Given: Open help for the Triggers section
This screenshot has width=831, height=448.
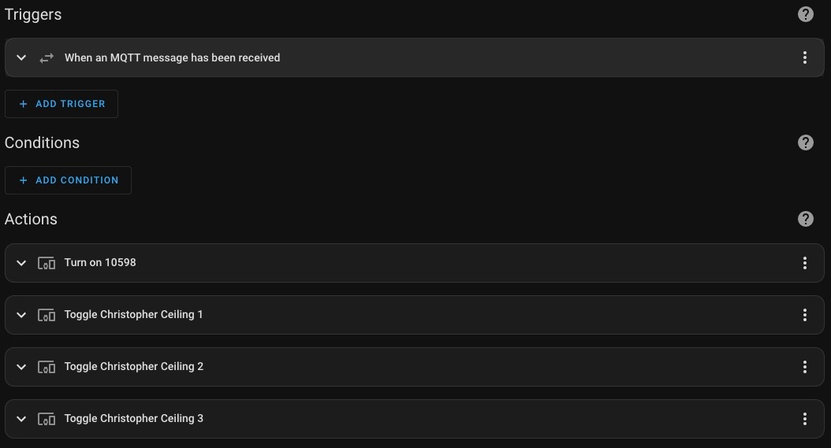Looking at the screenshot, I should (x=805, y=14).
